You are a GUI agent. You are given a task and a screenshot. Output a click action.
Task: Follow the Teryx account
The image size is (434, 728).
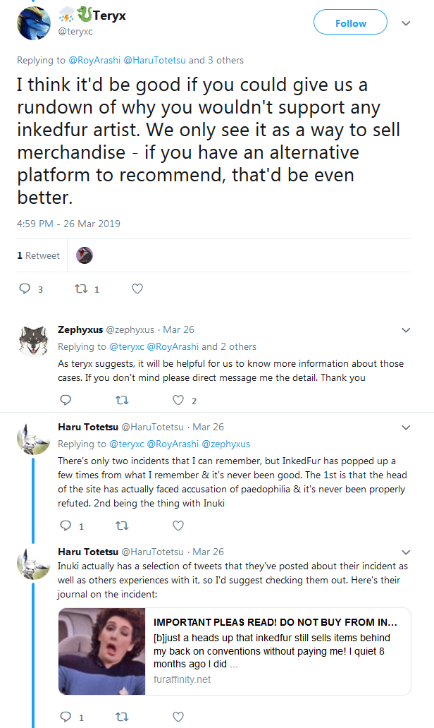351,23
